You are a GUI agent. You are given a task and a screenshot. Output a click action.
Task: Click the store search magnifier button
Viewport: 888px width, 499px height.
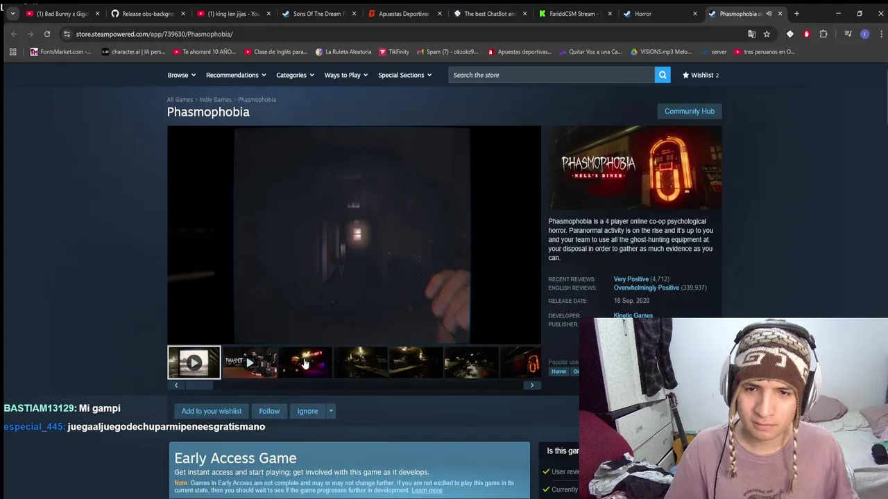663,75
